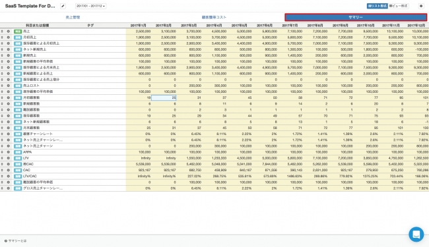The height and width of the screenshot is (247, 429).
Task: Click the タグ column header
Action: 90,26
